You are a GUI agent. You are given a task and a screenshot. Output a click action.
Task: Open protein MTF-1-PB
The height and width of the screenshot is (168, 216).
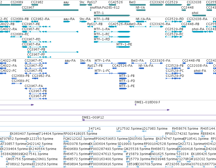[123, 78]
